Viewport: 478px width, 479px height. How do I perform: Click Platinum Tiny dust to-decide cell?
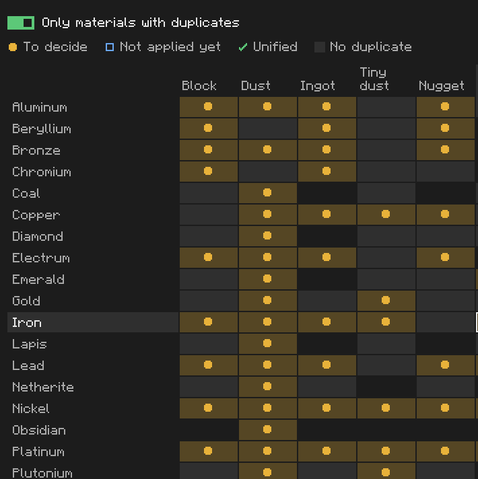click(386, 451)
